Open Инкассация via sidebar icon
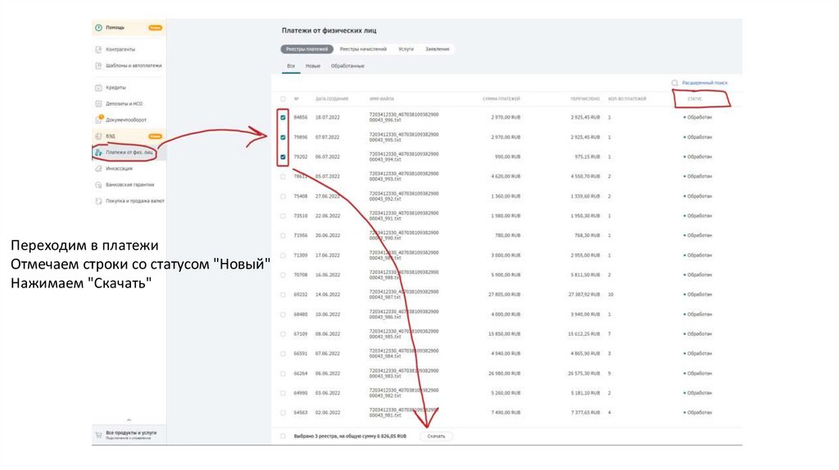Viewport: 839px width, 470px height. (x=98, y=169)
